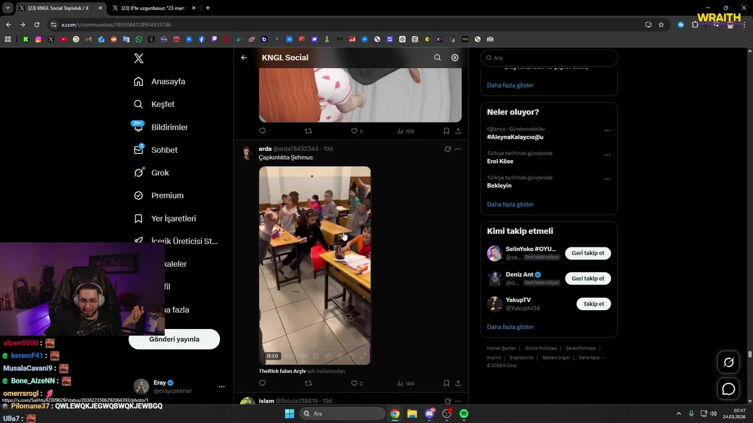Follow YakupTV with Takip et

[x=594, y=304]
